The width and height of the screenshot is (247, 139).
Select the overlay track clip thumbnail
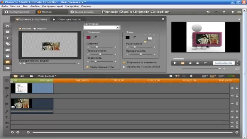[x=22, y=103]
